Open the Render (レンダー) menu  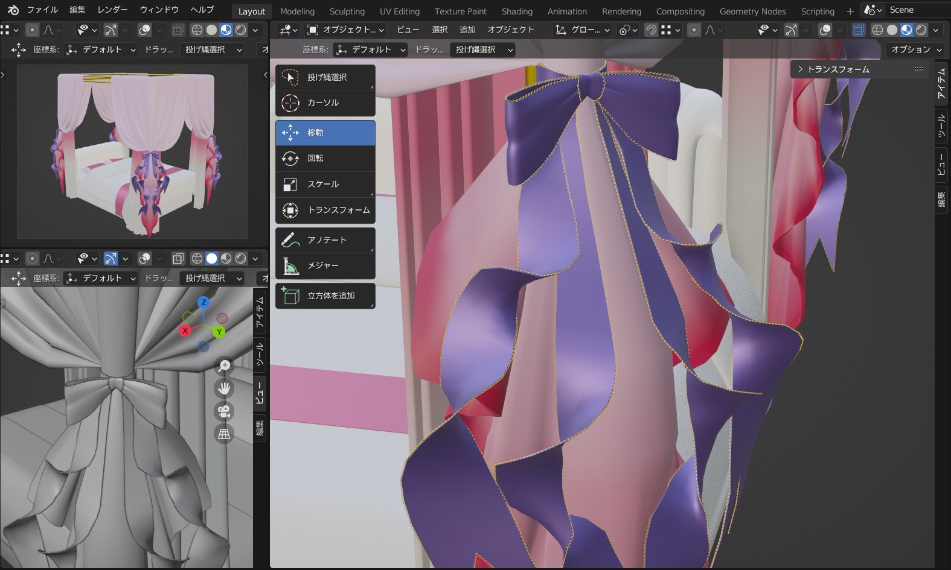[x=112, y=10]
